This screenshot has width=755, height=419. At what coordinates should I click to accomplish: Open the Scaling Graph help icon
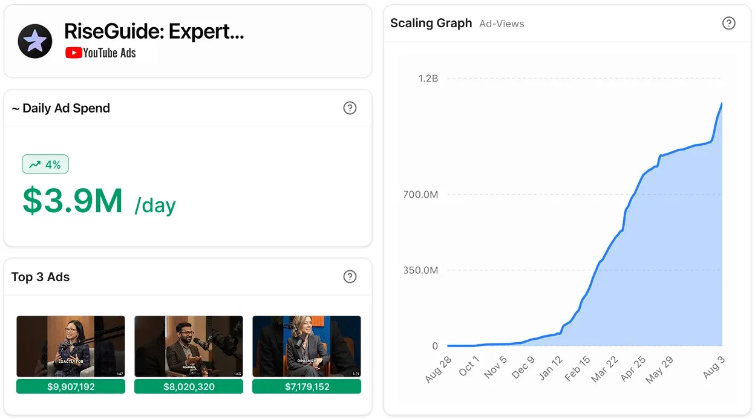coord(729,23)
